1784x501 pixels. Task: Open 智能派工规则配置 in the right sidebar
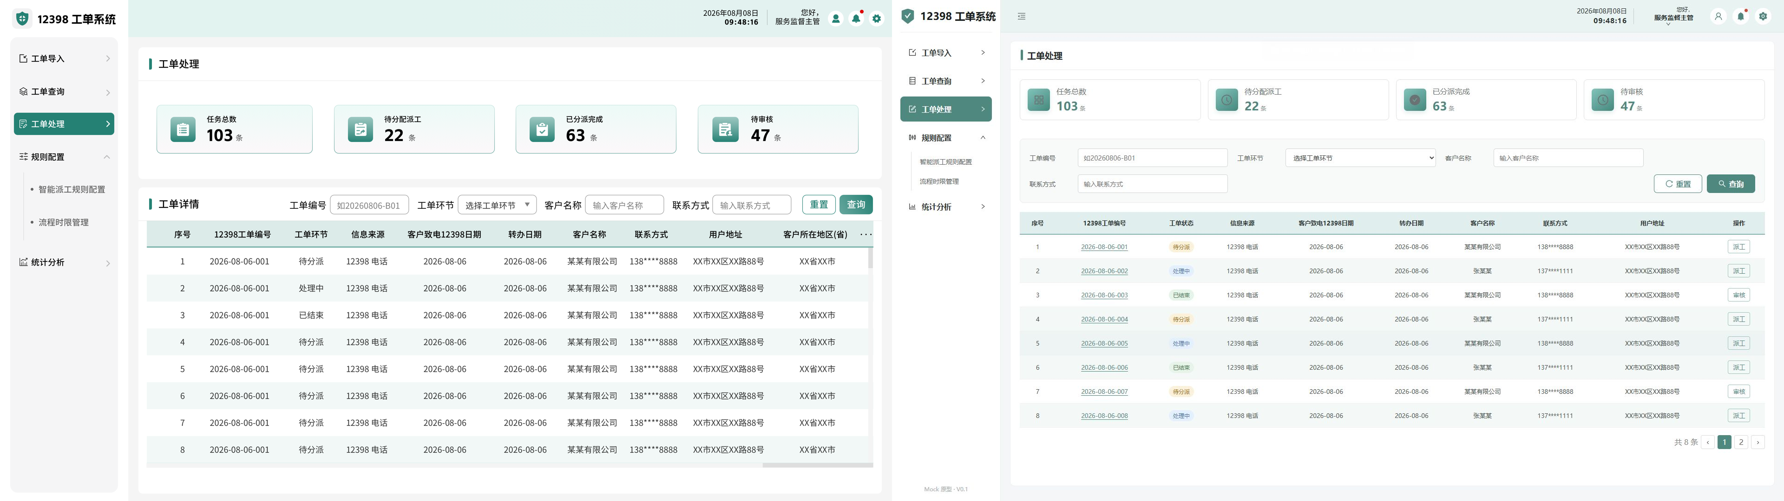coord(945,162)
